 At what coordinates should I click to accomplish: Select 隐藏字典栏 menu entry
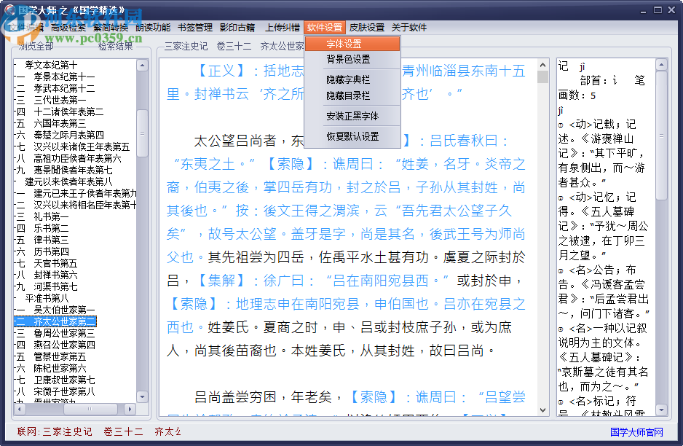click(352, 79)
